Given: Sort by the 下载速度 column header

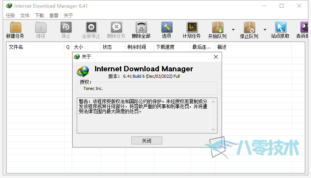Looking at the screenshot, I should [172, 47].
